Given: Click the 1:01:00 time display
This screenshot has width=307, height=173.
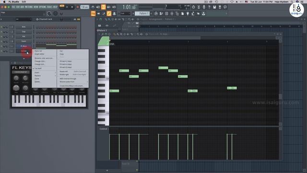Looking at the screenshot, I should 129,7.
